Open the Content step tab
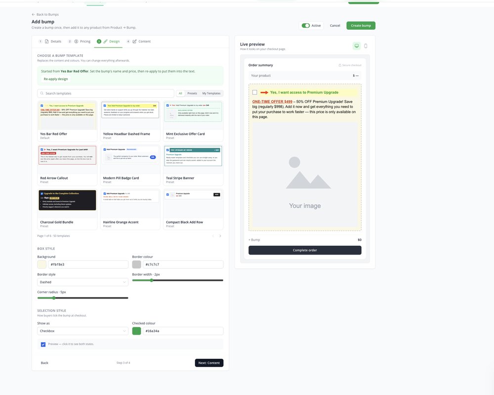The width and height of the screenshot is (494, 395). (138, 42)
